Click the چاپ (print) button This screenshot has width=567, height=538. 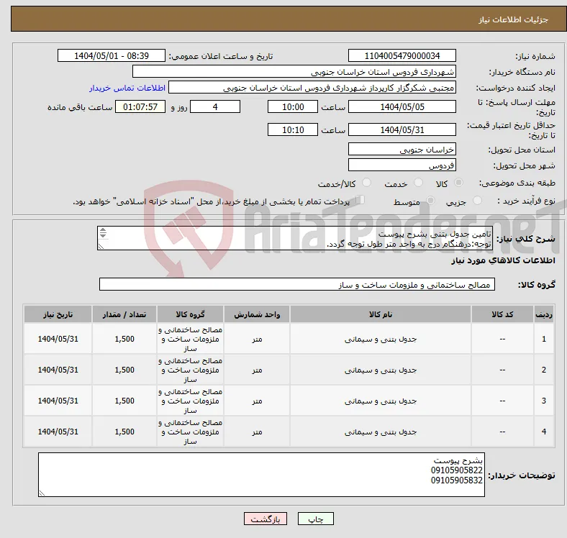(x=315, y=519)
